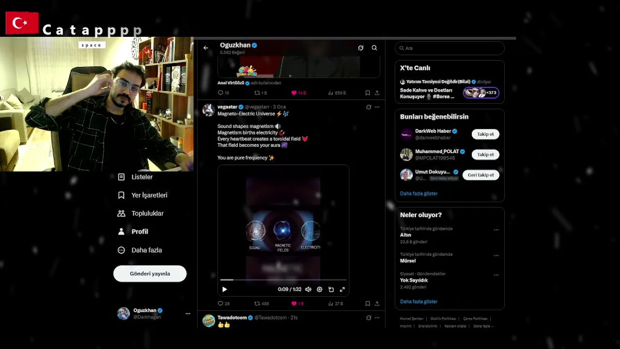The height and width of the screenshot is (349, 620).
Task: Open the Hizmet Şartları footer link
Action: 412,319
